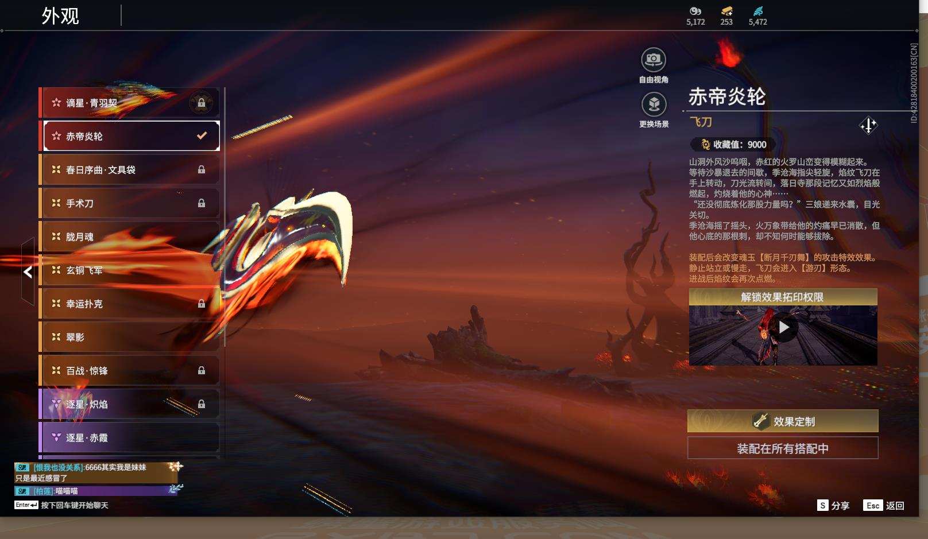Click the 解锁效果拓印权限 banner
Image resolution: width=928 pixels, height=539 pixels.
(x=783, y=297)
